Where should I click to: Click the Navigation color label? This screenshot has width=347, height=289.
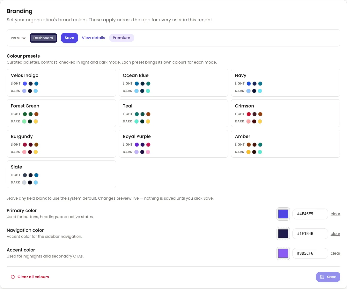[x=25, y=230]
